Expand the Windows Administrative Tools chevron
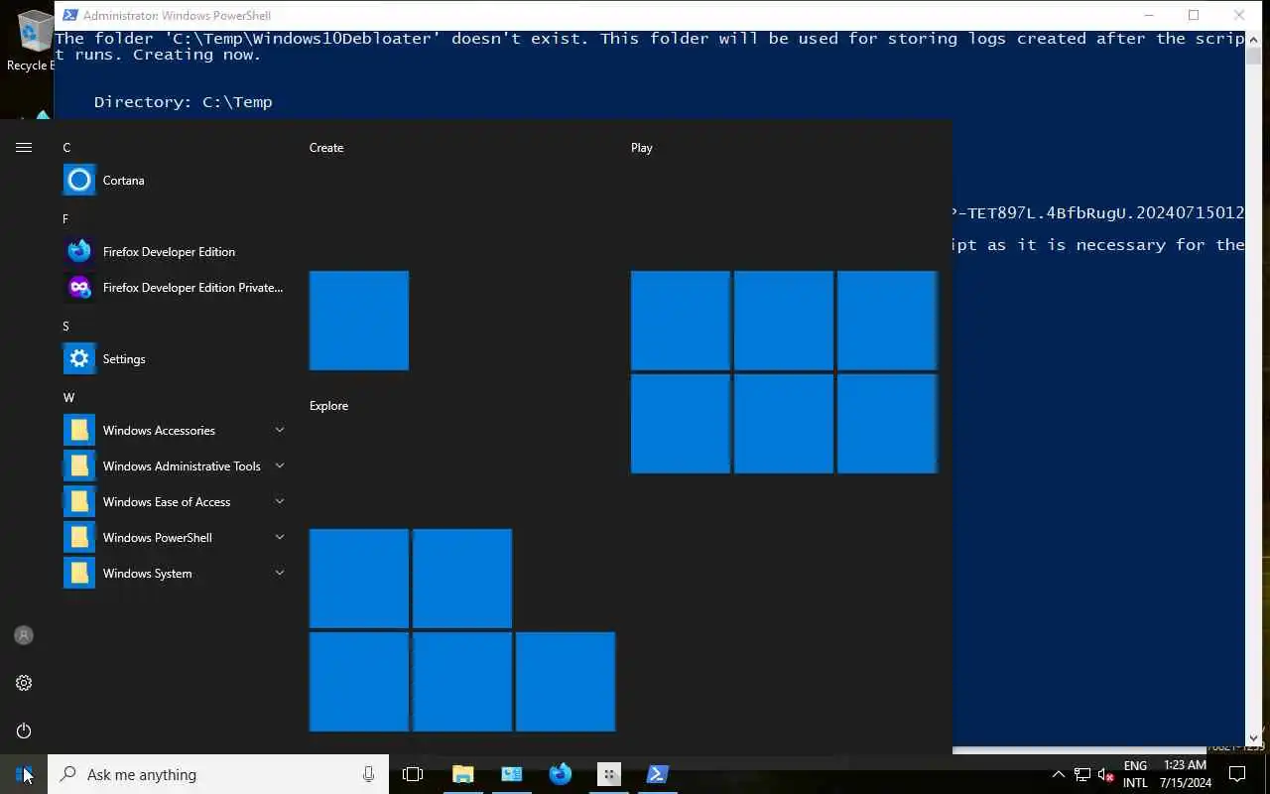This screenshot has height=794, width=1270. point(279,465)
